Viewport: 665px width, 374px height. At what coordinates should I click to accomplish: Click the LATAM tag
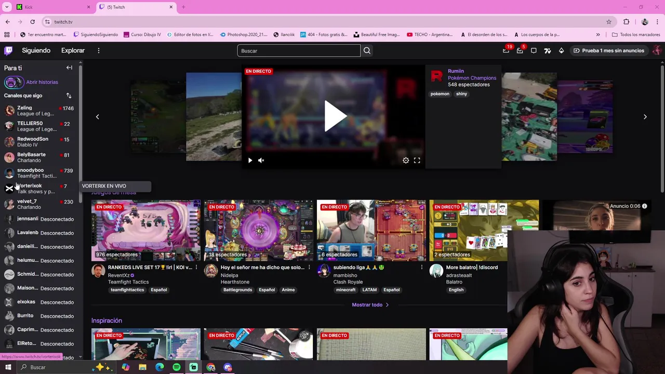pos(369,290)
